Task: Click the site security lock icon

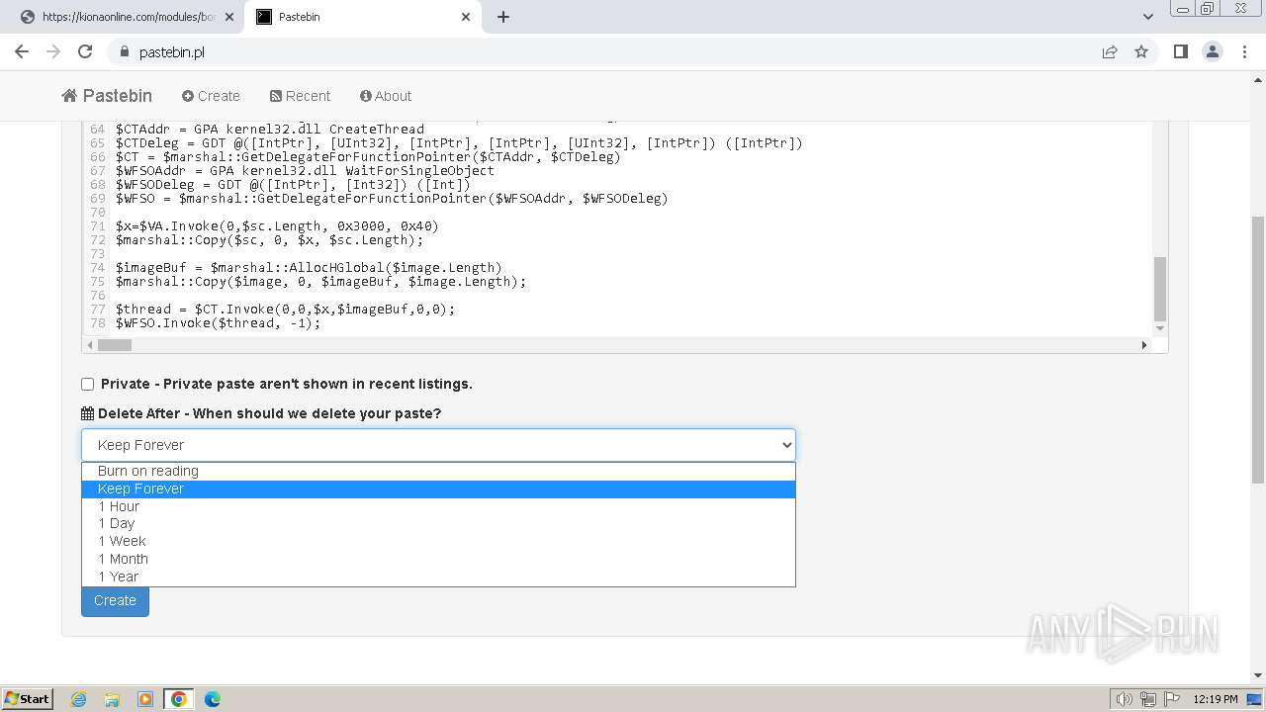Action: [124, 52]
